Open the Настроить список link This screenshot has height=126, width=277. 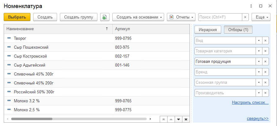click(x=250, y=102)
